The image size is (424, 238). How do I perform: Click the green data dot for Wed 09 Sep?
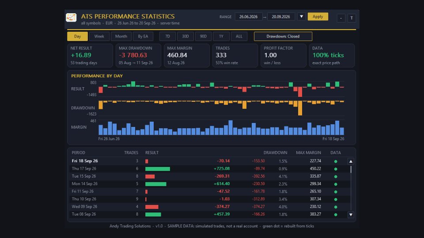click(x=336, y=207)
